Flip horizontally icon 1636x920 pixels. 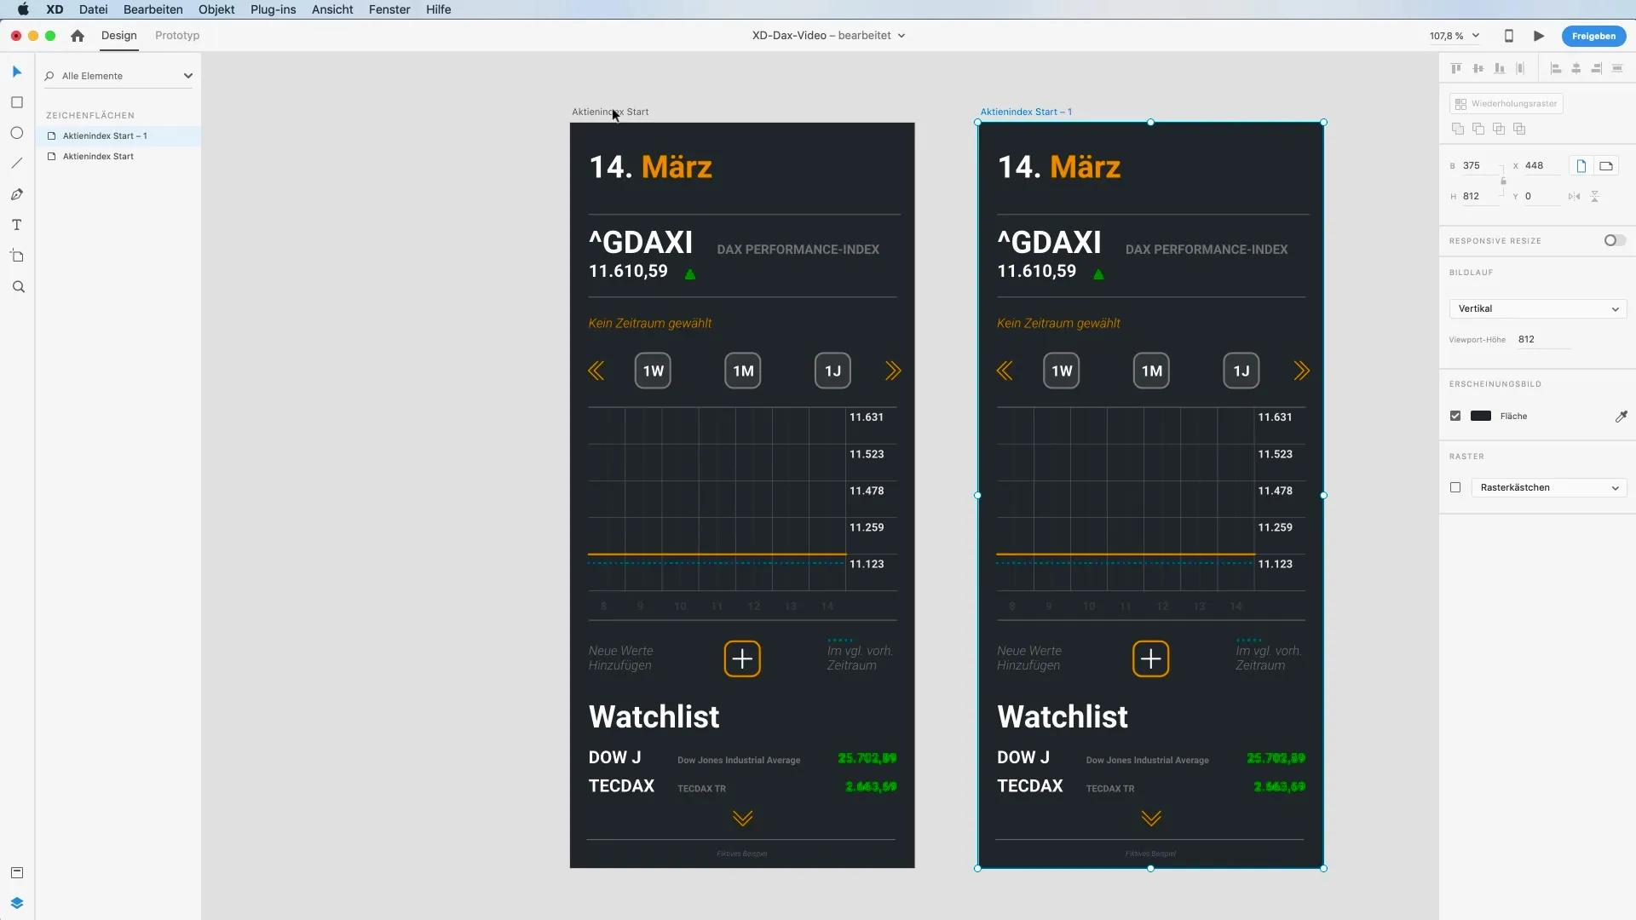click(1575, 197)
